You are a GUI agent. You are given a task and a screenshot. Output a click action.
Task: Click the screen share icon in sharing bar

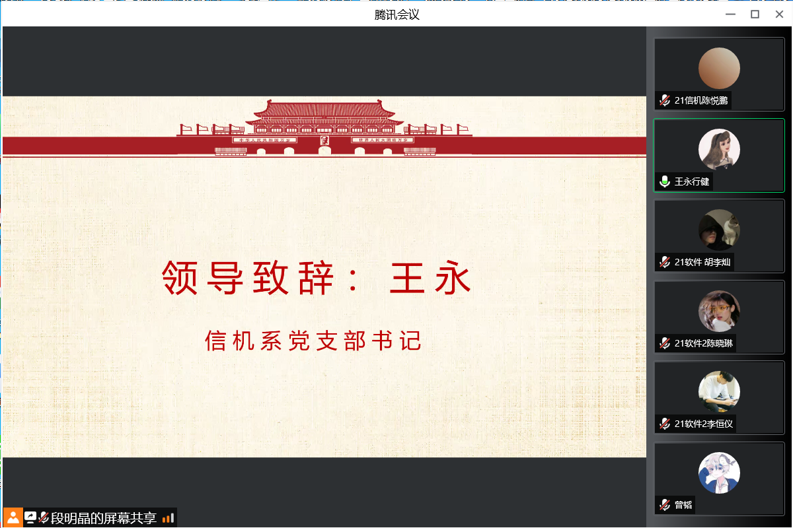click(x=30, y=517)
